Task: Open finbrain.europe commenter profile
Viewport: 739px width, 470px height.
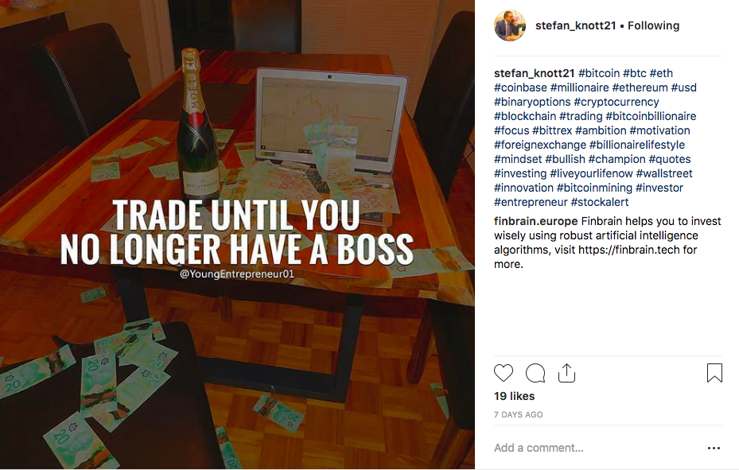Action: coord(536,221)
